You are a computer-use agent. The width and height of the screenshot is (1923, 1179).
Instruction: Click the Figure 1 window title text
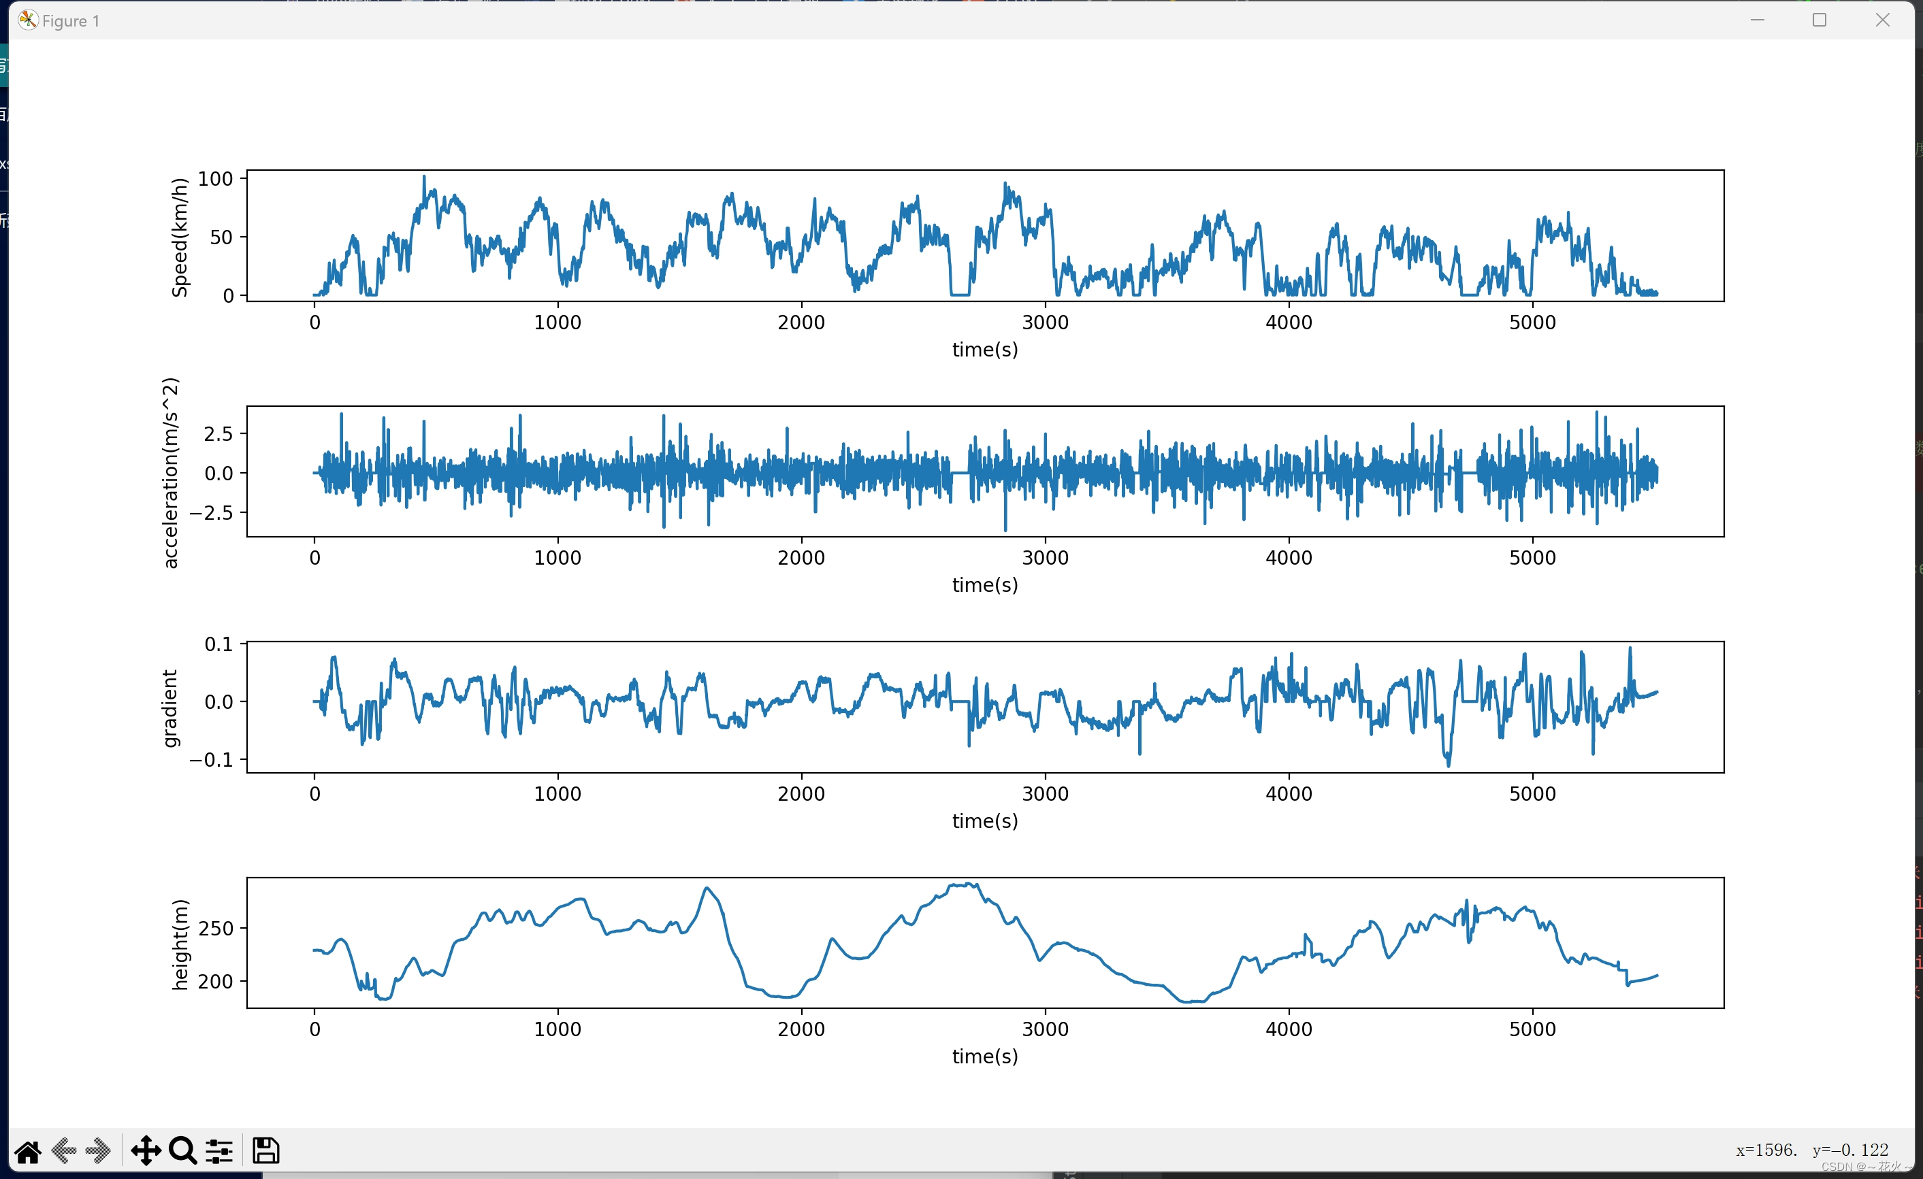pyautogui.click(x=71, y=21)
